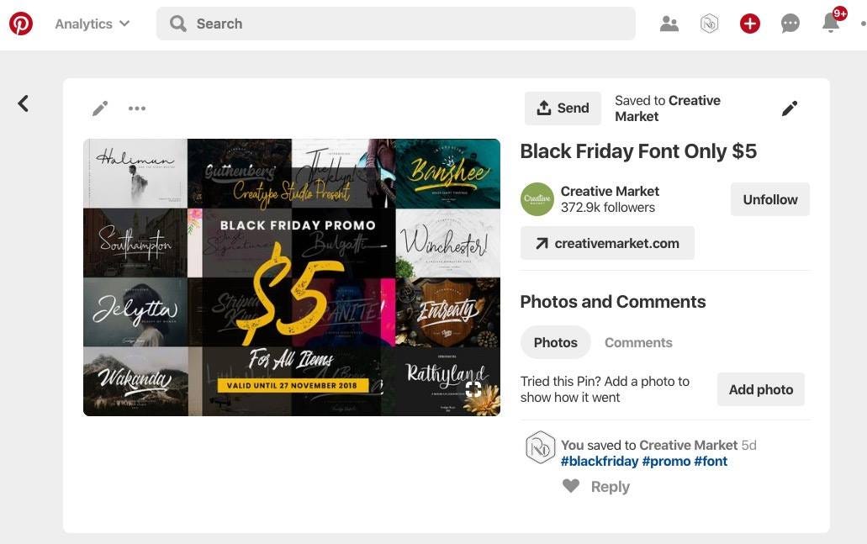Click the Black Friday Font Only $5 title
The height and width of the screenshot is (544, 867).
(x=638, y=151)
